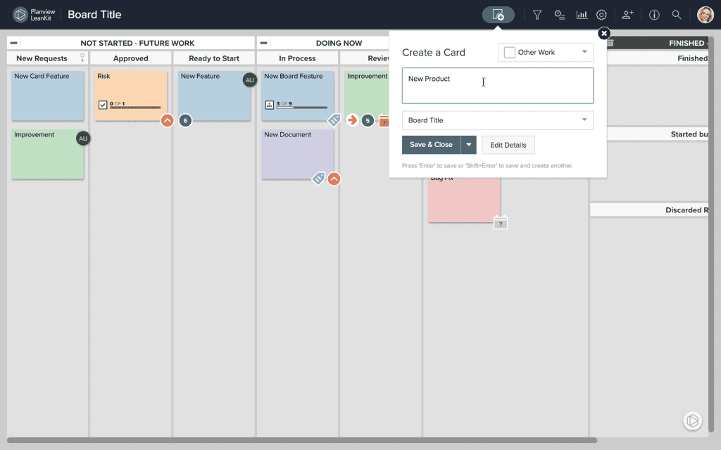721x450 pixels.
Task: Collapse the NOT STARTED - FUTURE WORK lane
Action: [x=14, y=43]
